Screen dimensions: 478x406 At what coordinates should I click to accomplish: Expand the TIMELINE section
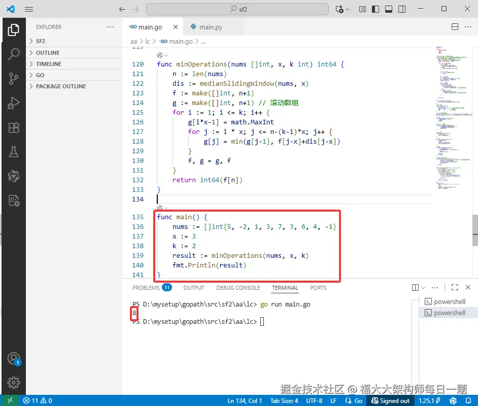pyautogui.click(x=75, y=64)
